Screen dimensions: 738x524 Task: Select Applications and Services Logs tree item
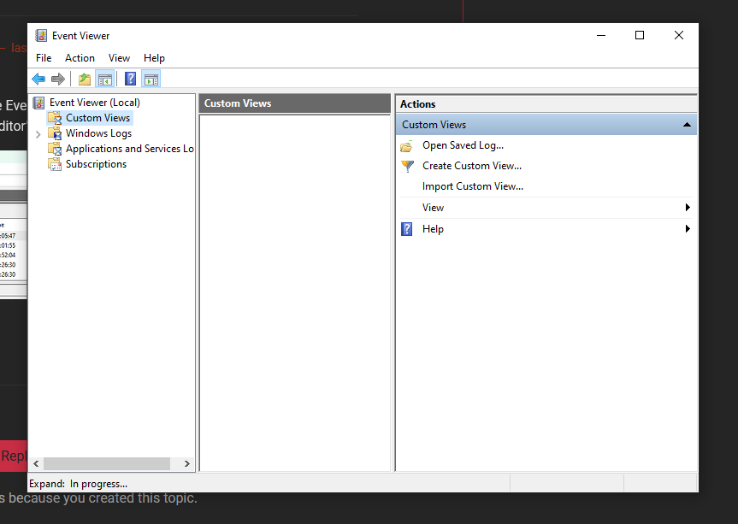pyautogui.click(x=129, y=149)
